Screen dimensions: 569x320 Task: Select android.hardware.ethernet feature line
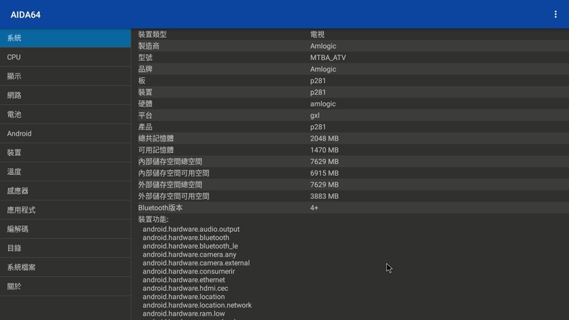[184, 280]
